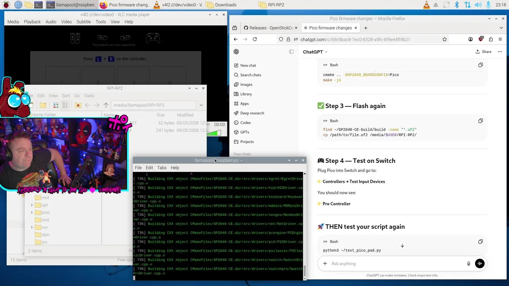Expand the run folder tree node

coord(32,227)
